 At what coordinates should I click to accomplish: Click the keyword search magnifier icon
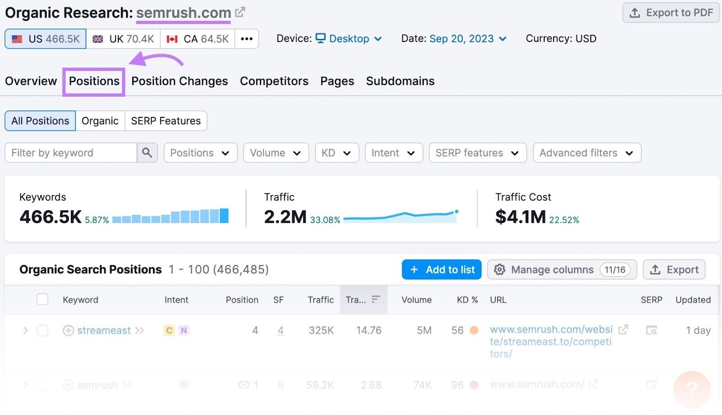click(x=147, y=153)
